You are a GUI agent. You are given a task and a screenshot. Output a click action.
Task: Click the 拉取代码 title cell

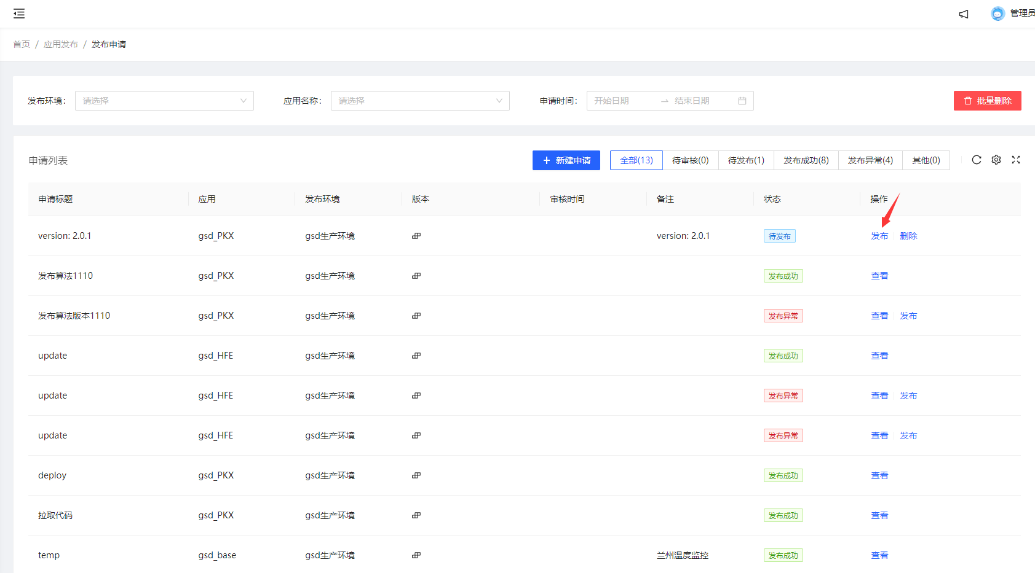55,515
